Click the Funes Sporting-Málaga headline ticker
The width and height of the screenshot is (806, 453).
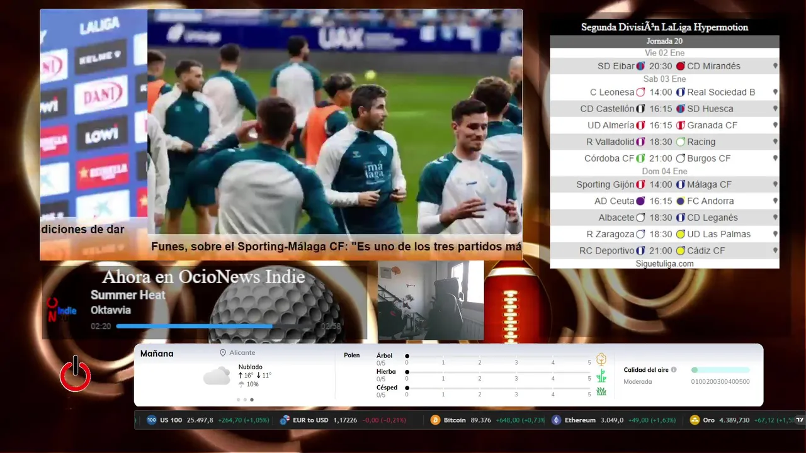[x=336, y=247]
